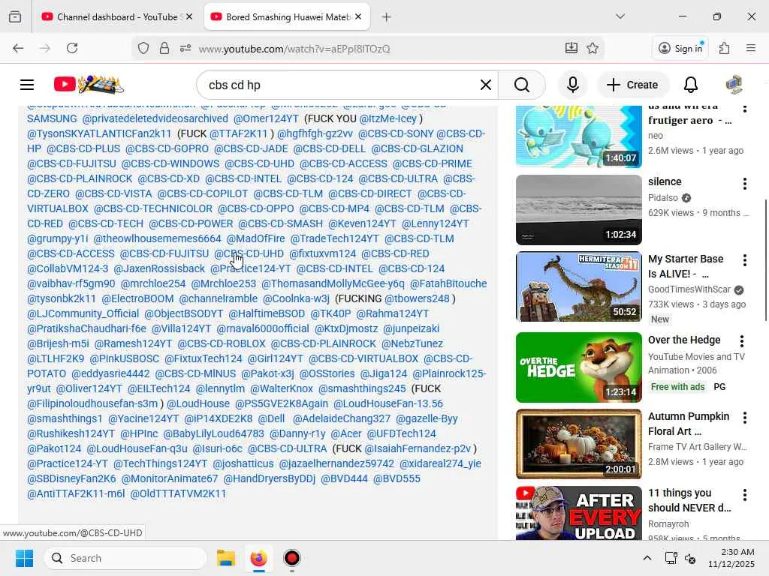The image size is (769, 576).
Task: Click the muted volume tray icon
Action: [690, 558]
